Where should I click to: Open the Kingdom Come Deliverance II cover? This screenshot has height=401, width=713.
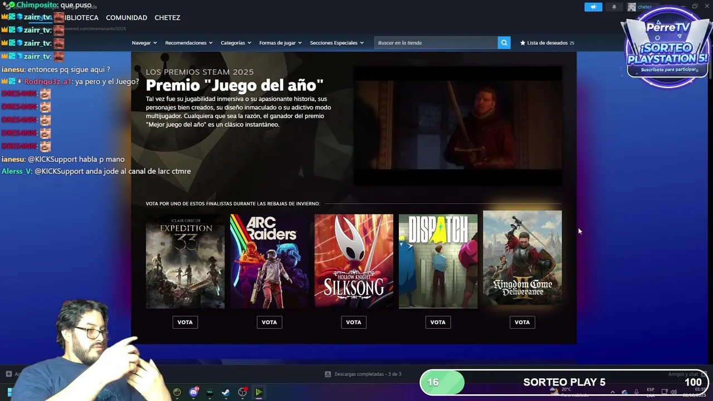click(x=522, y=258)
